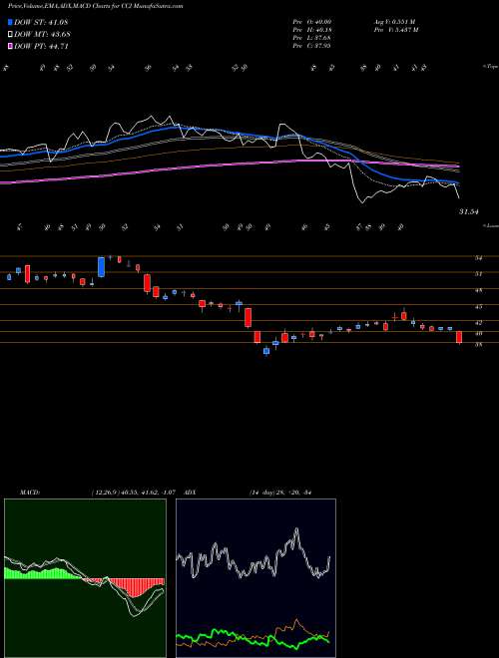
Task: Click the last red candlestick at chart's right end
Action: click(x=459, y=337)
